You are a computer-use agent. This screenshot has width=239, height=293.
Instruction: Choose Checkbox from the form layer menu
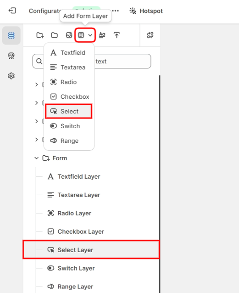[69, 97]
